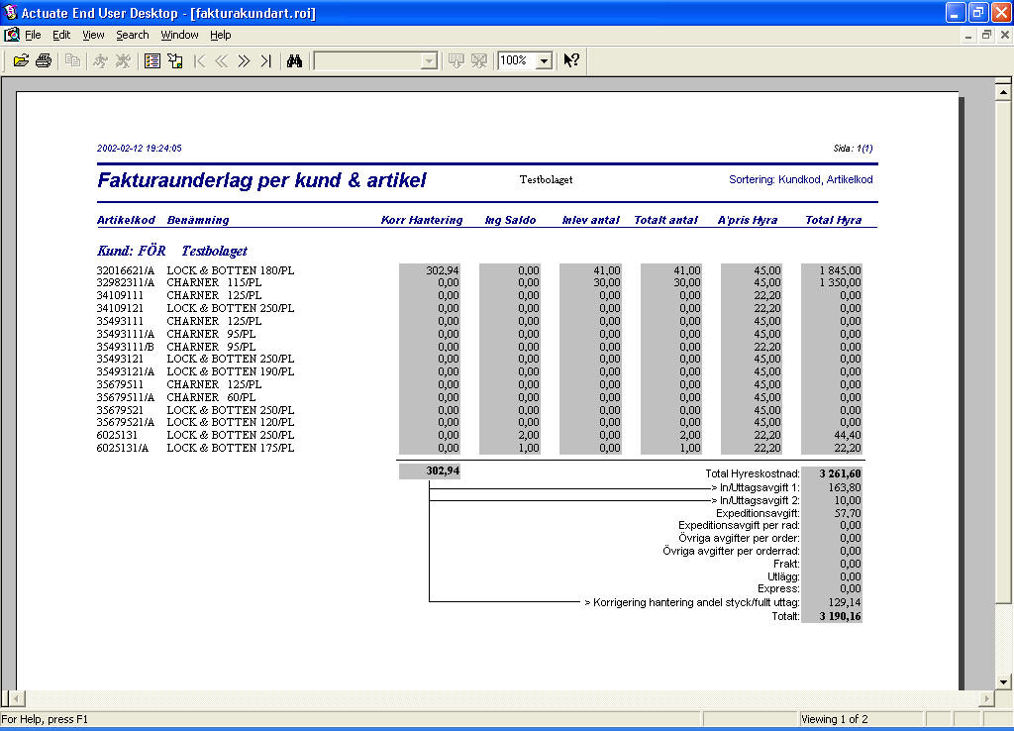This screenshot has height=731, width=1014.
Task: Click the binoculars Search icon
Action: [294, 60]
